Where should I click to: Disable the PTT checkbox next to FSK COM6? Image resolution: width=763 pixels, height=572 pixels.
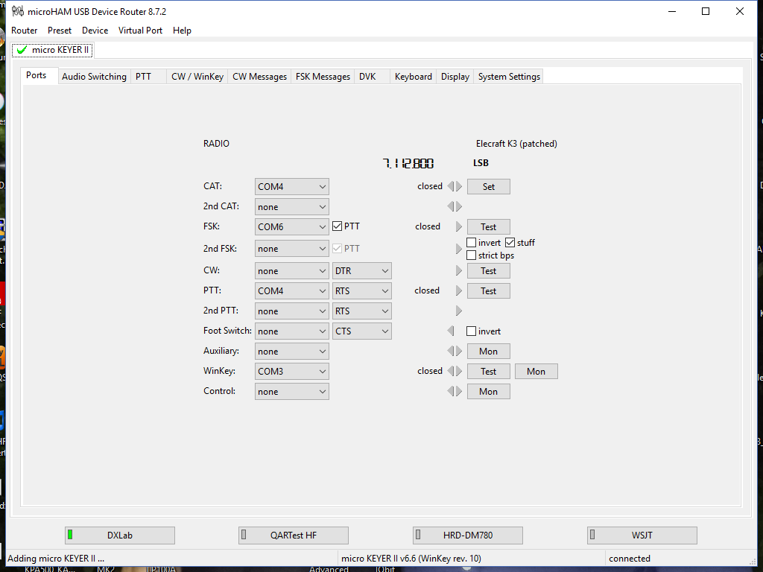click(337, 226)
